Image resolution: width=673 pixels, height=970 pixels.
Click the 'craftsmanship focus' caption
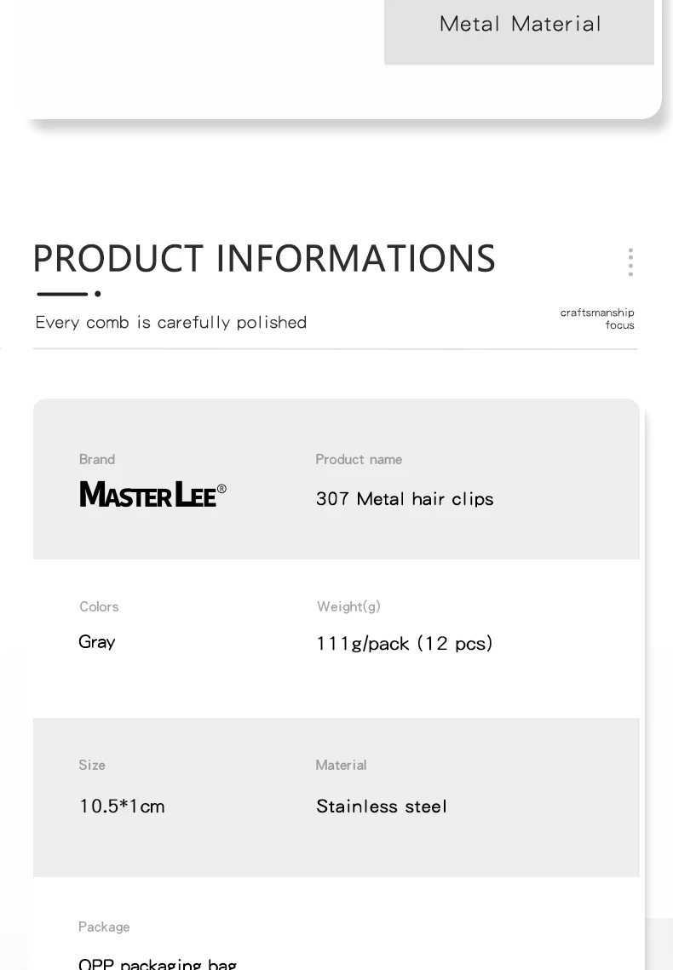(597, 319)
